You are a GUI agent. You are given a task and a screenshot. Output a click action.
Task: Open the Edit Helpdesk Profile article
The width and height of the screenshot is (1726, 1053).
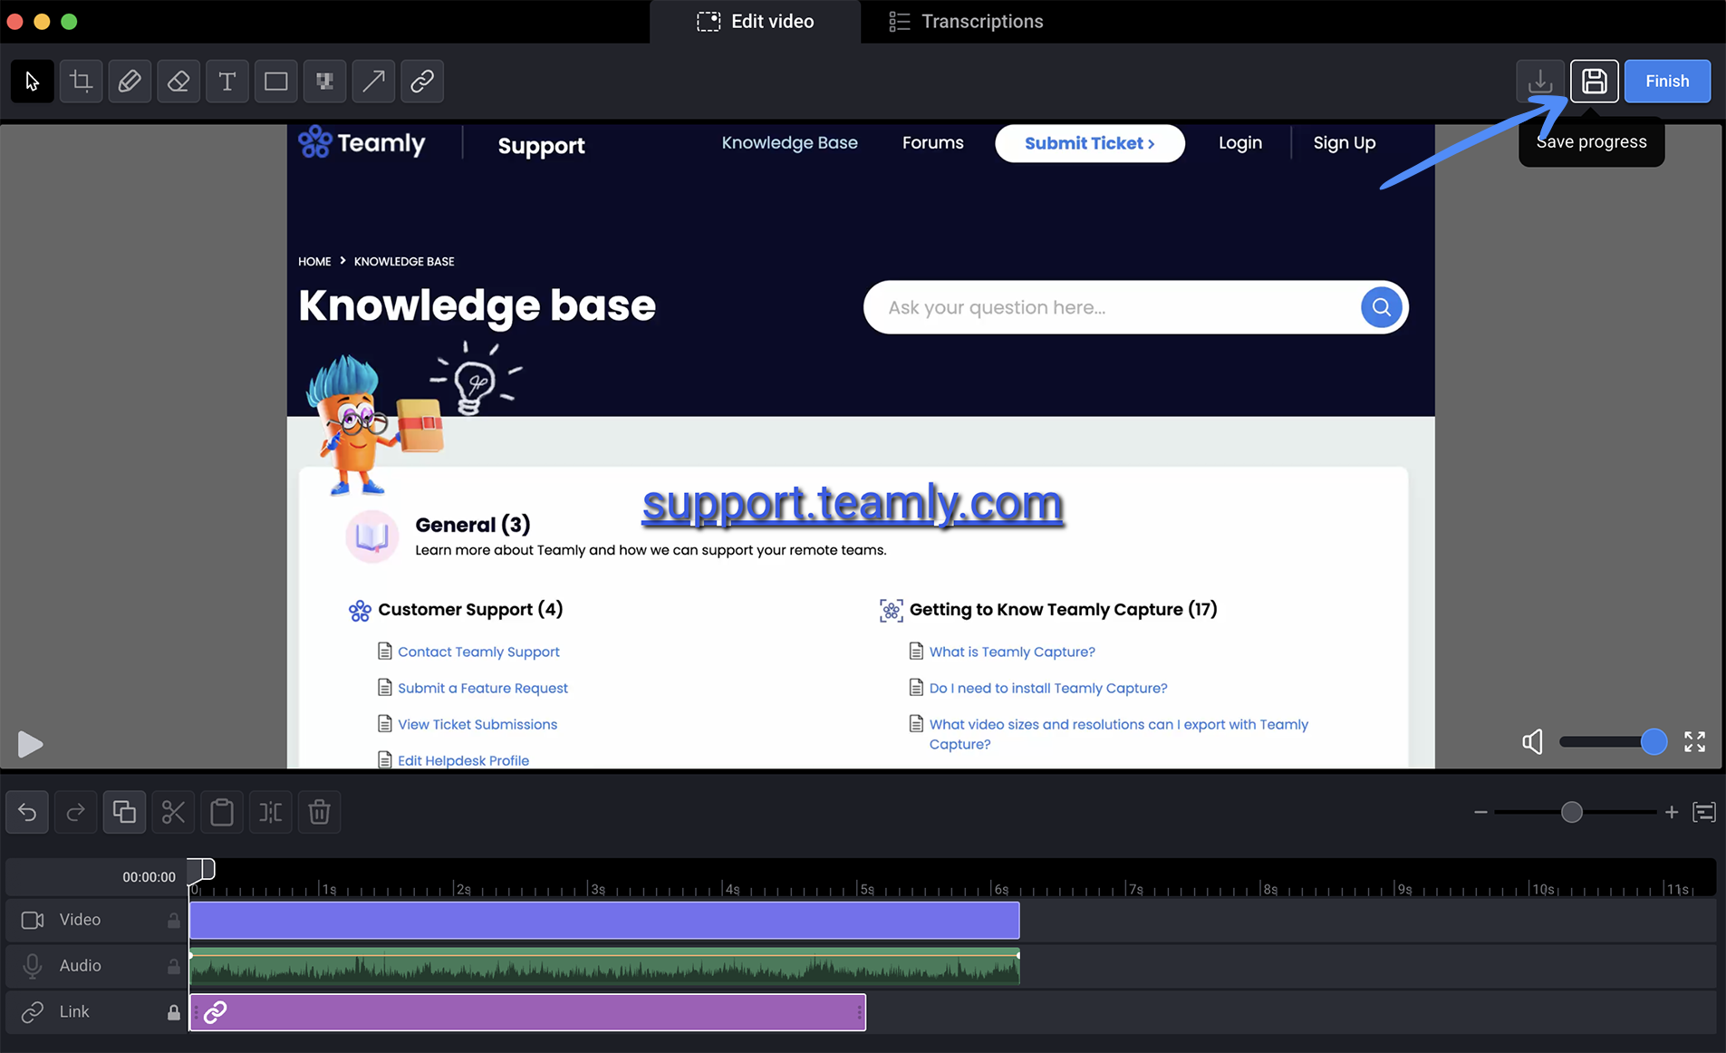[x=463, y=761]
